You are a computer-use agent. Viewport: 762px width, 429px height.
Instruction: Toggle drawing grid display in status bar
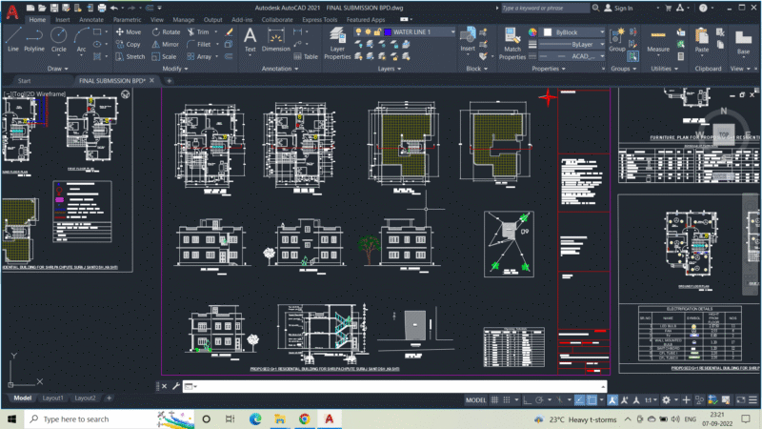(x=494, y=399)
